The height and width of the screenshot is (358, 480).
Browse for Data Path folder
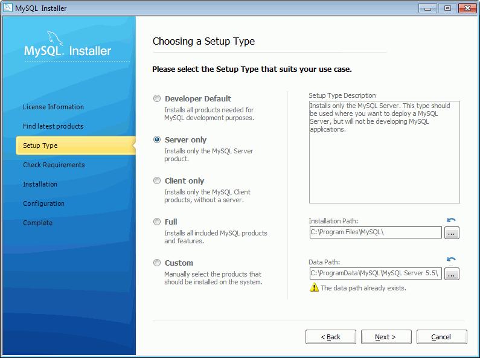(452, 274)
